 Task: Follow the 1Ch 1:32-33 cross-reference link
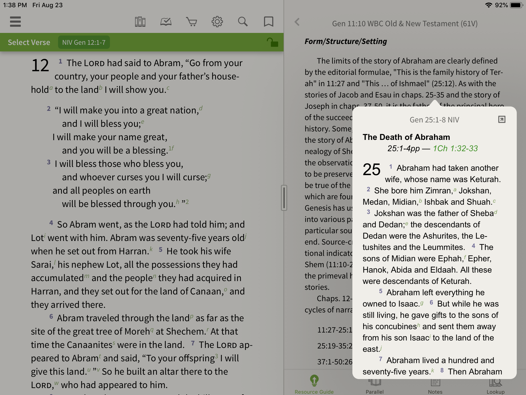455,148
